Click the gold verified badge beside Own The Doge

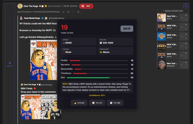click(46, 6)
